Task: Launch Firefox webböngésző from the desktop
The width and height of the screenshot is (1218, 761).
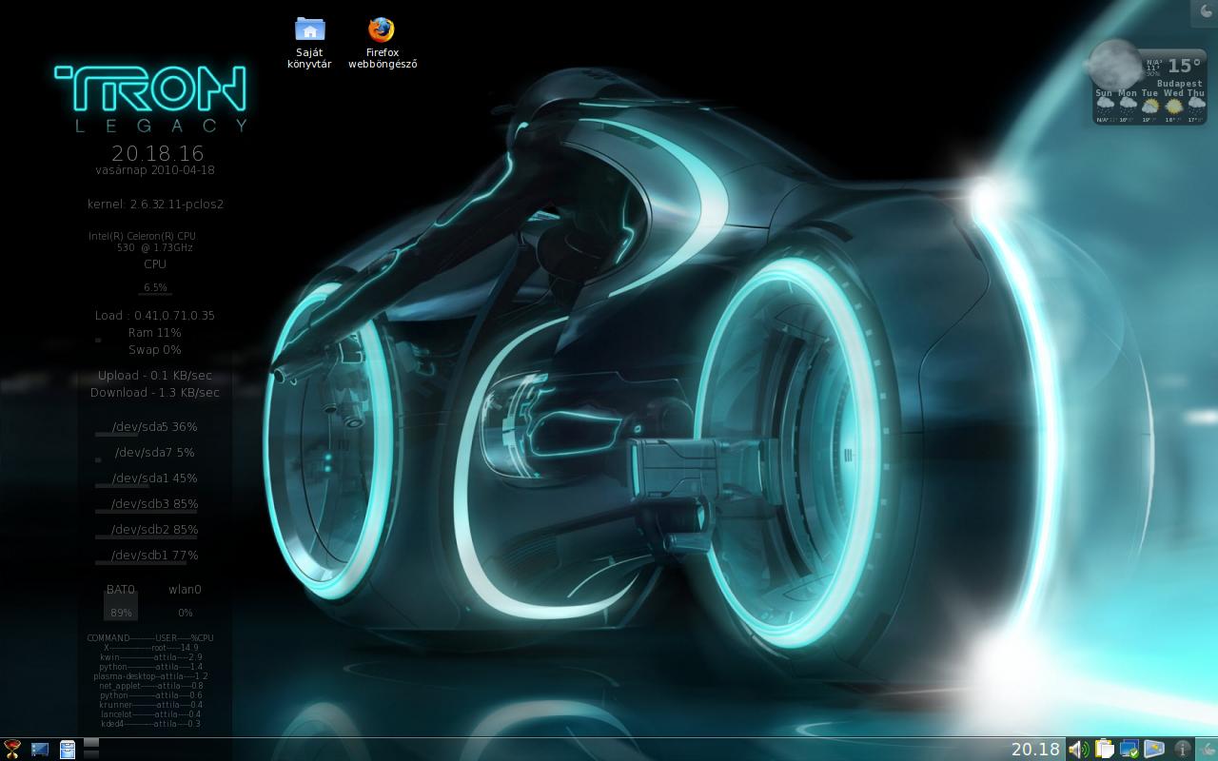Action: click(x=382, y=43)
